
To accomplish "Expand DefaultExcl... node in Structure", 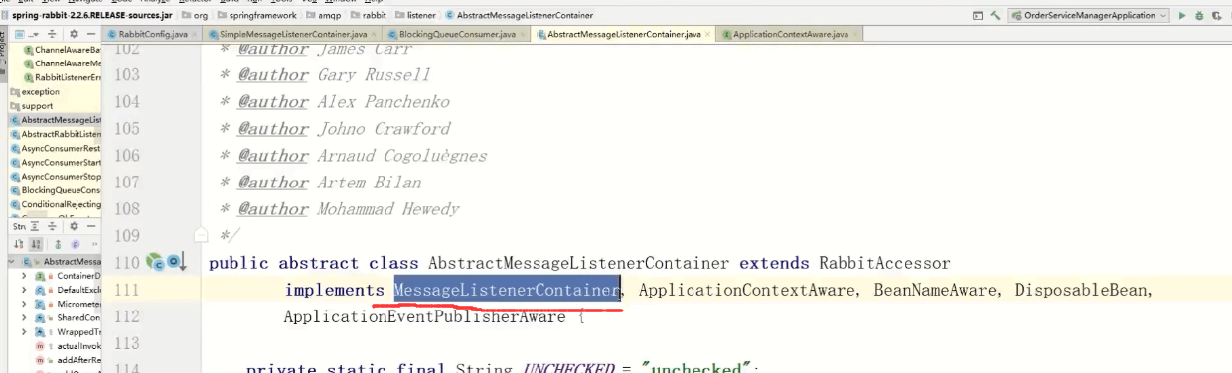I will pos(25,289).
